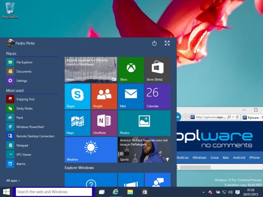Open File Explorer on the taskbar

point(130,192)
